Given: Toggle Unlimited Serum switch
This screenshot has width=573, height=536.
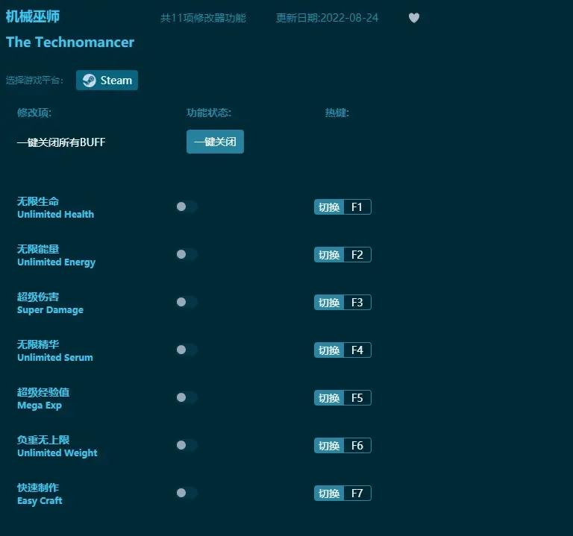Looking at the screenshot, I should pos(187,350).
